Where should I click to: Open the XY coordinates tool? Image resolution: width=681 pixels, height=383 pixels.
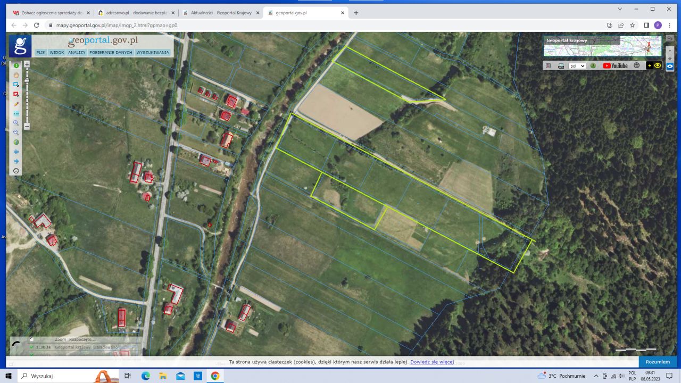coord(16,113)
